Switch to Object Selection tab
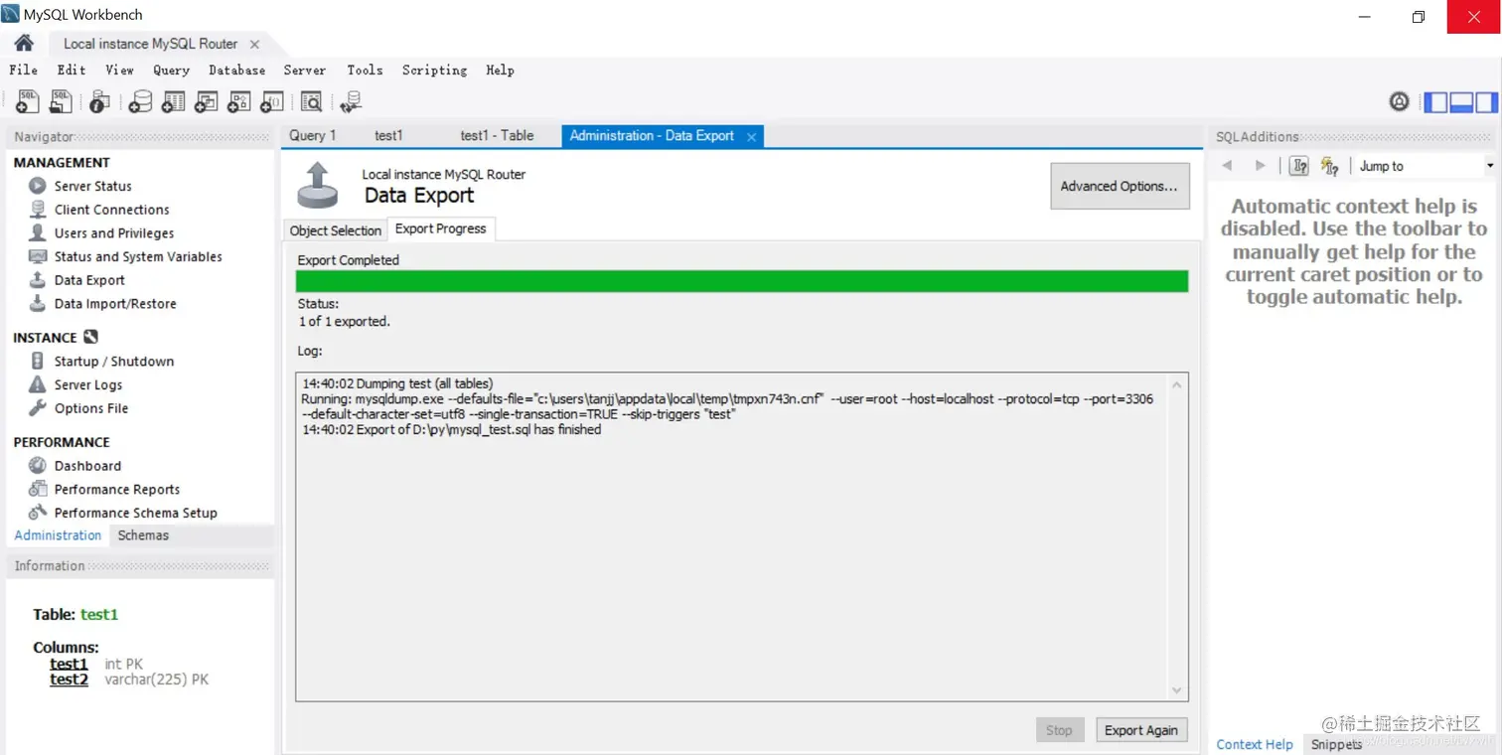Viewport: 1502px width, 755px height. click(335, 230)
